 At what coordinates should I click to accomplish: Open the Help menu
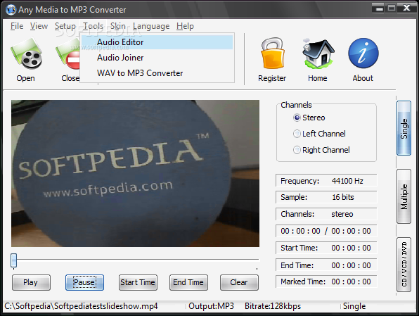click(185, 26)
